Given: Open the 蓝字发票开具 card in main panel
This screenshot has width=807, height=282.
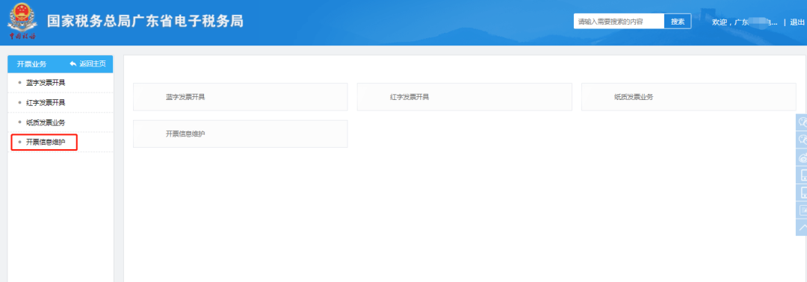Looking at the screenshot, I should pyautogui.click(x=241, y=97).
